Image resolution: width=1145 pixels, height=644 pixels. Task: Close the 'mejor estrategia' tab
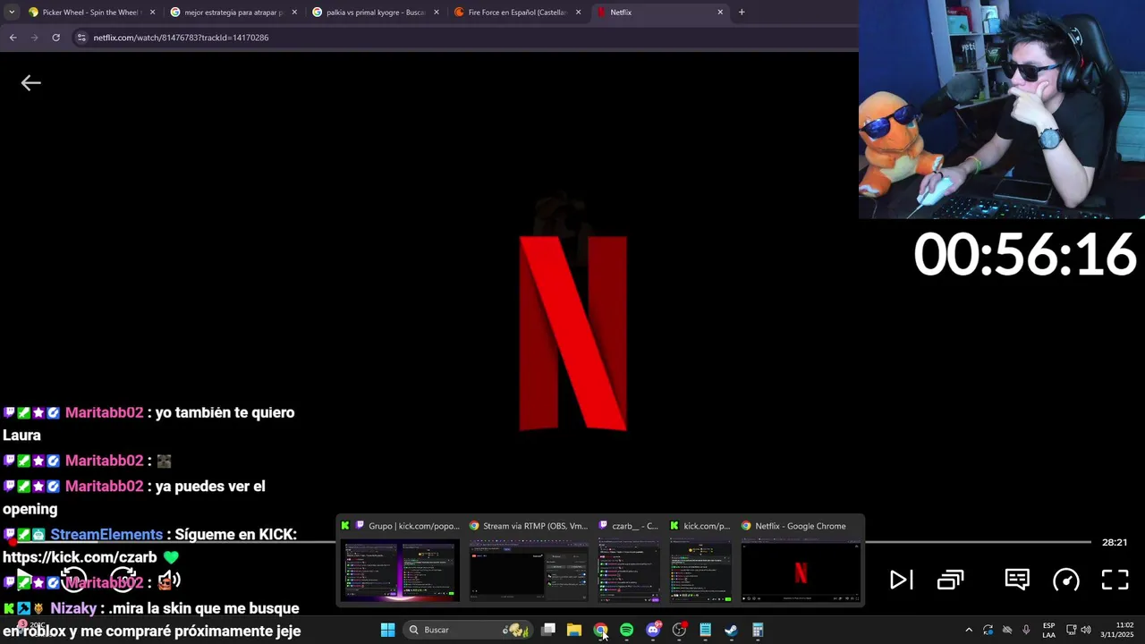(x=294, y=13)
